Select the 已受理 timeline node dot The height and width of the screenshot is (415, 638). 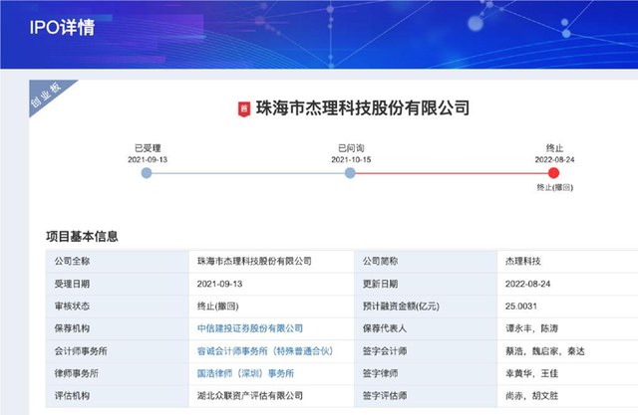(x=147, y=173)
